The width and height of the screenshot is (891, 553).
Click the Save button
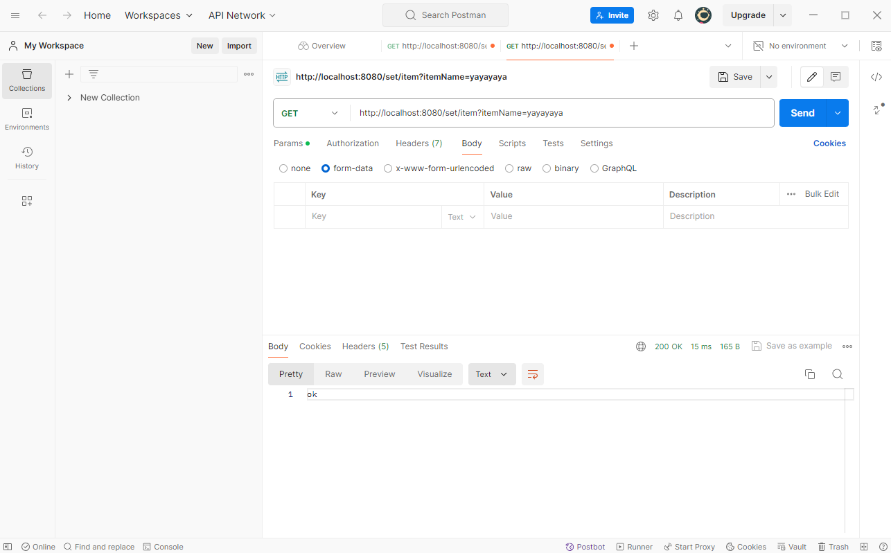735,77
